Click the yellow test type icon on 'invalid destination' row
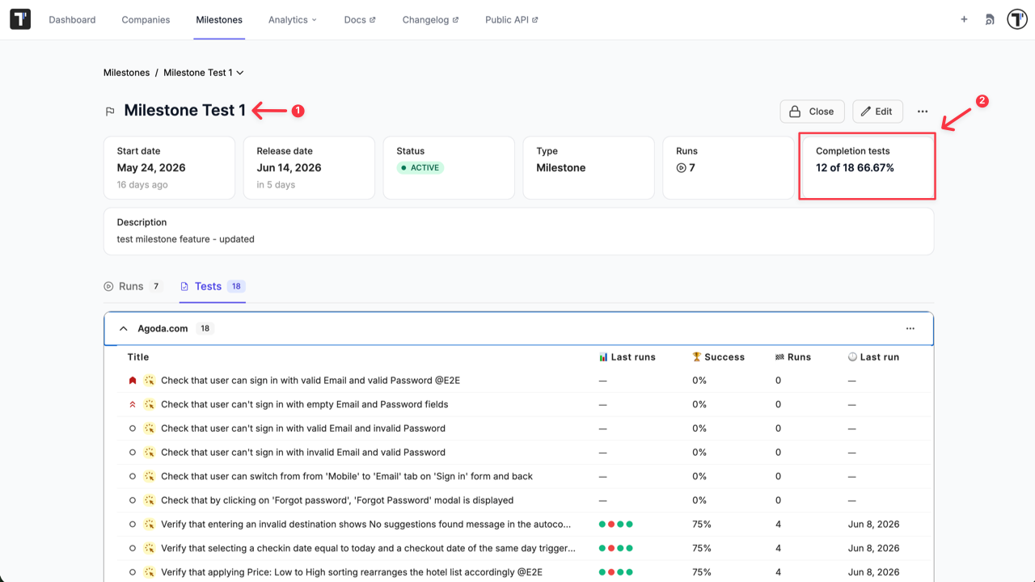This screenshot has width=1035, height=582. point(150,524)
